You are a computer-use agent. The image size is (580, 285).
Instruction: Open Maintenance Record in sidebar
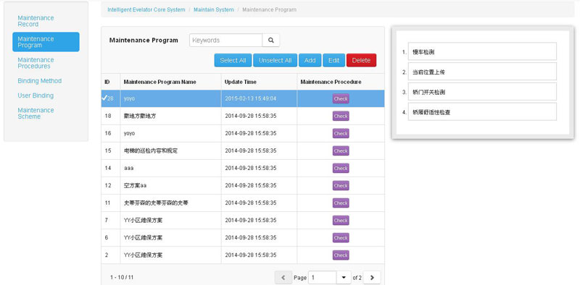click(x=36, y=21)
